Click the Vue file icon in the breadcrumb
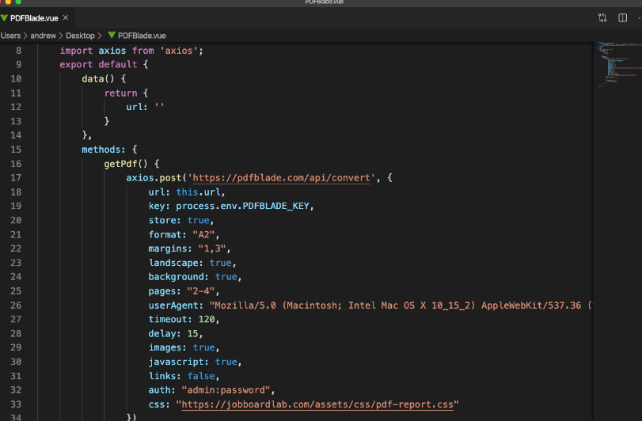Screen dimensions: 642x421 pos(112,35)
